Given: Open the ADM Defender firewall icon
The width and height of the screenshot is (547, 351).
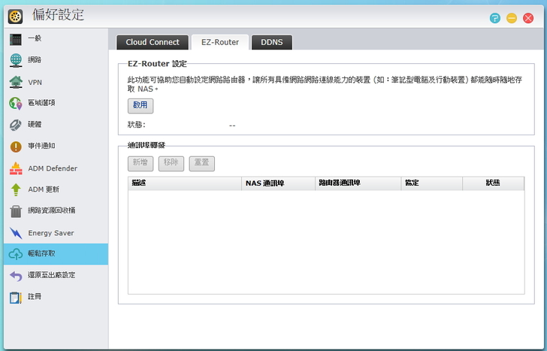Looking at the screenshot, I should (16, 168).
